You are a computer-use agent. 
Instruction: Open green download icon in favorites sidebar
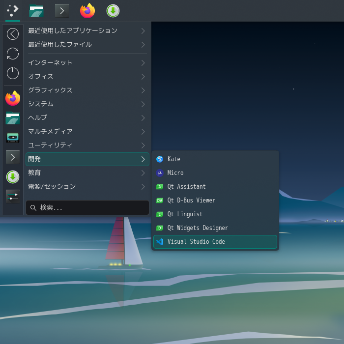13,177
